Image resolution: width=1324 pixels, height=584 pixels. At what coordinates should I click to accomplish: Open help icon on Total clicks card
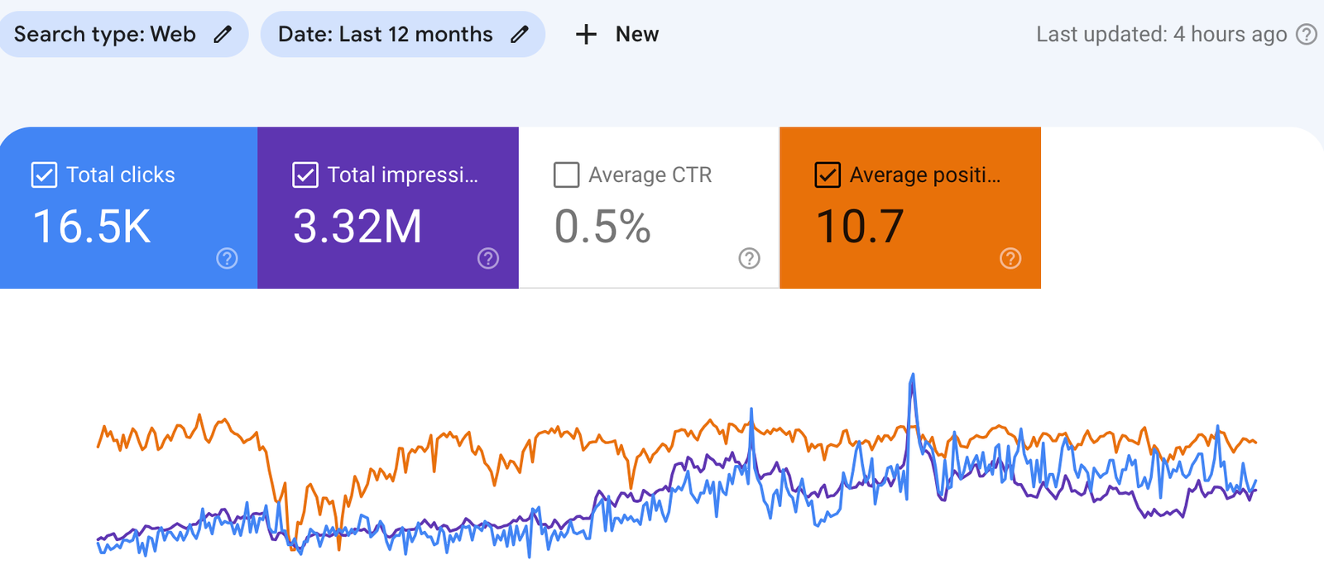pos(227,258)
